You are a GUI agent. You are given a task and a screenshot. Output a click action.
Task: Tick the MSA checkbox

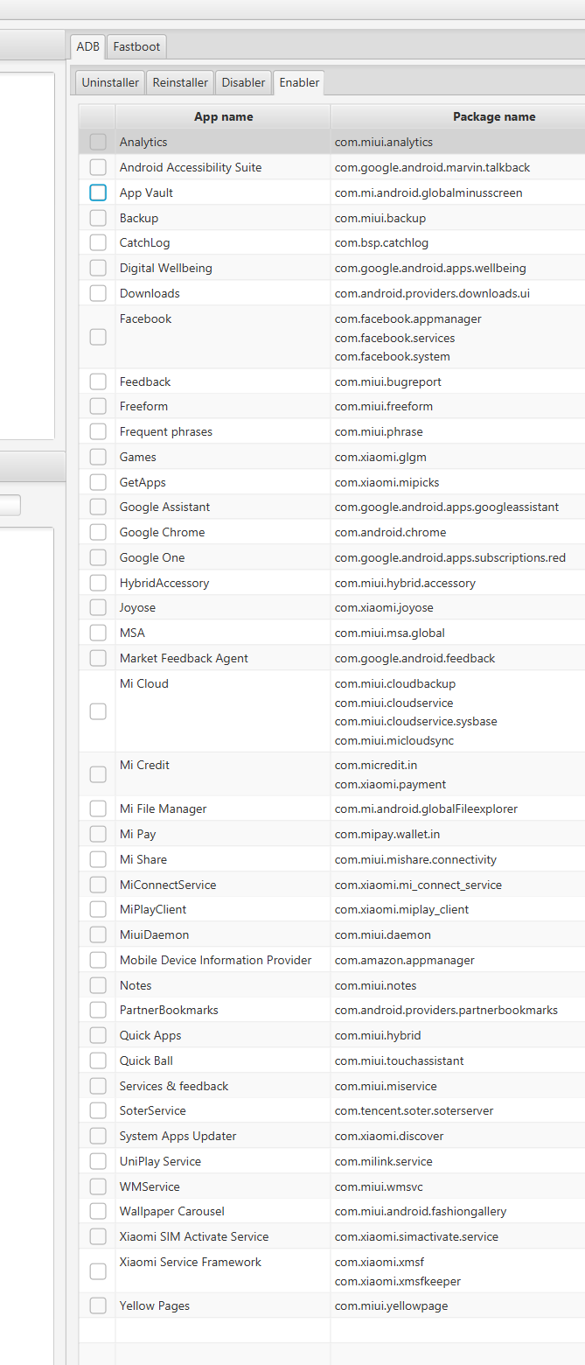tap(98, 633)
